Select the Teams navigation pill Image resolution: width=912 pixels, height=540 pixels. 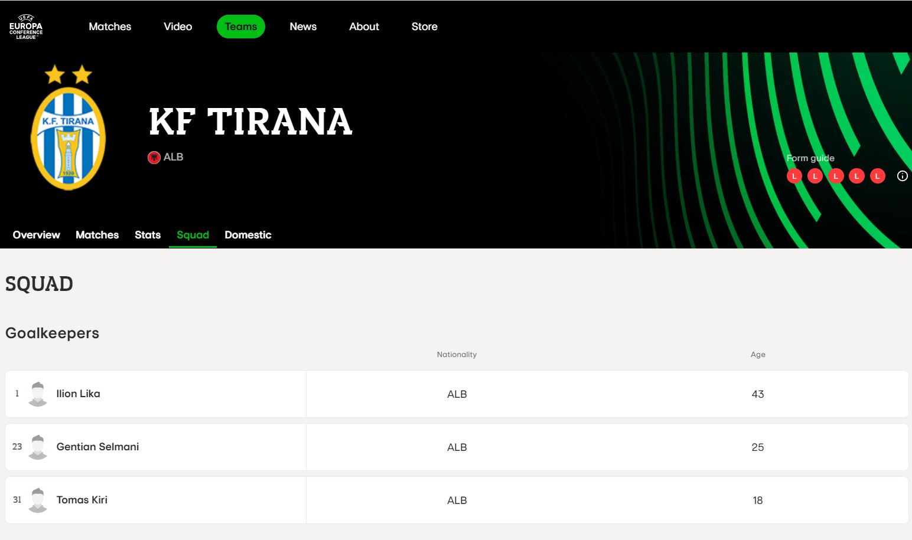click(241, 27)
